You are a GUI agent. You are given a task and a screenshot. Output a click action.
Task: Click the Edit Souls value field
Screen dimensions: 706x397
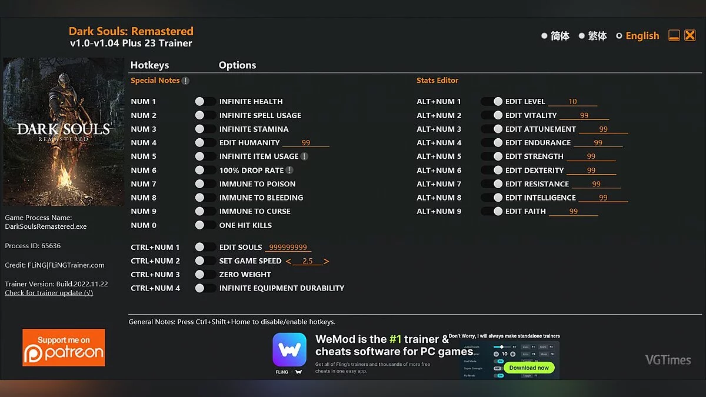(288, 248)
